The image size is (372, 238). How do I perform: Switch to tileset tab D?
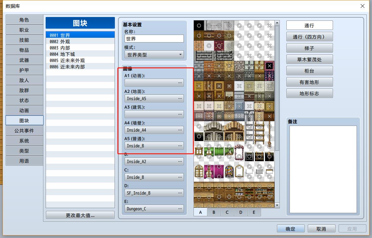240,212
